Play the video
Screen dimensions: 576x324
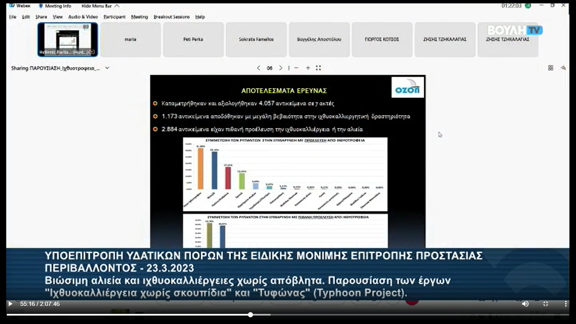click(11, 304)
